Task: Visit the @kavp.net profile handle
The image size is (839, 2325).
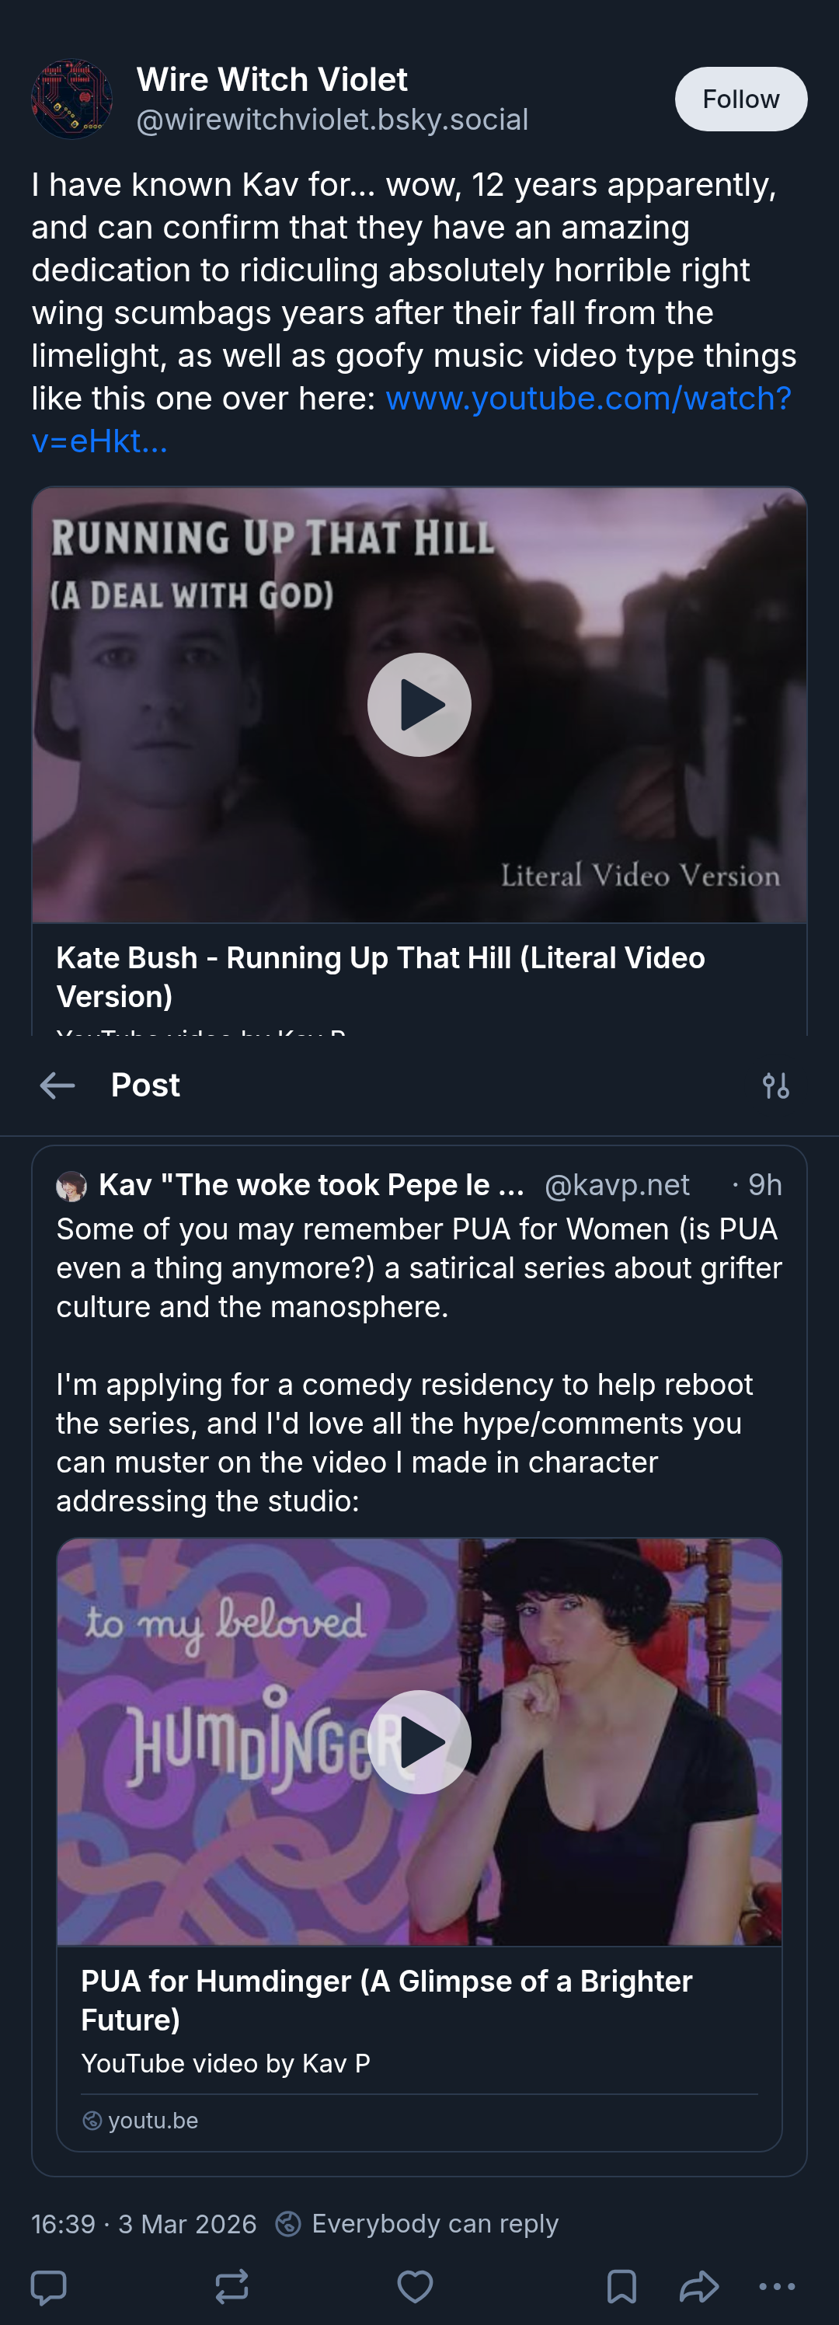Action: 617,1185
